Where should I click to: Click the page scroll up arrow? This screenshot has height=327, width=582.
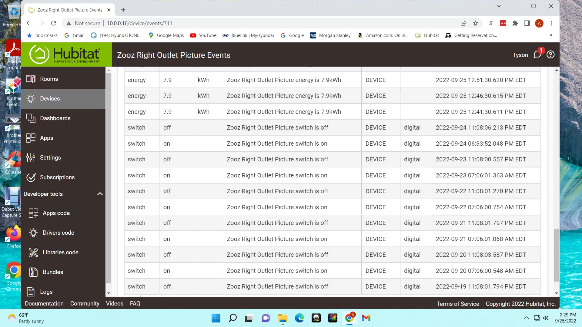(557, 70)
